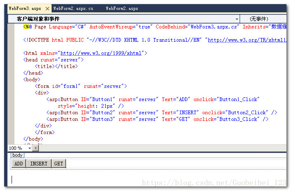Select the body tag label in designer
This screenshot has width=291, height=191.
pos(17,155)
